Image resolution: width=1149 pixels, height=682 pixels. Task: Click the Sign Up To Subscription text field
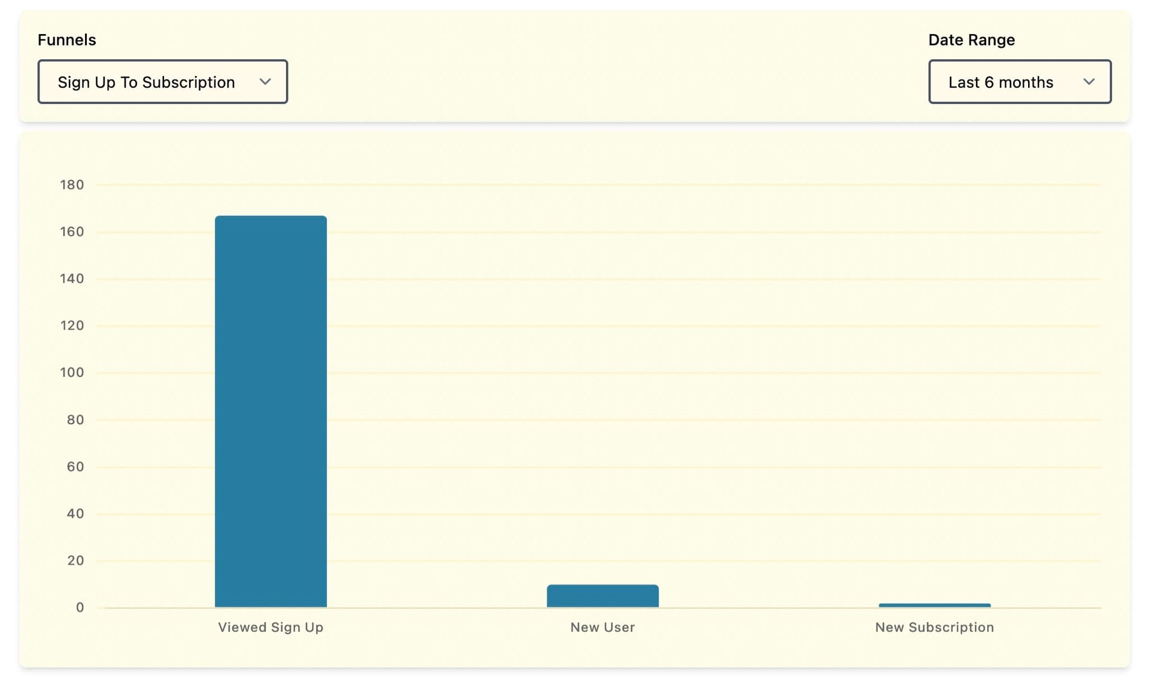pyautogui.click(x=146, y=81)
